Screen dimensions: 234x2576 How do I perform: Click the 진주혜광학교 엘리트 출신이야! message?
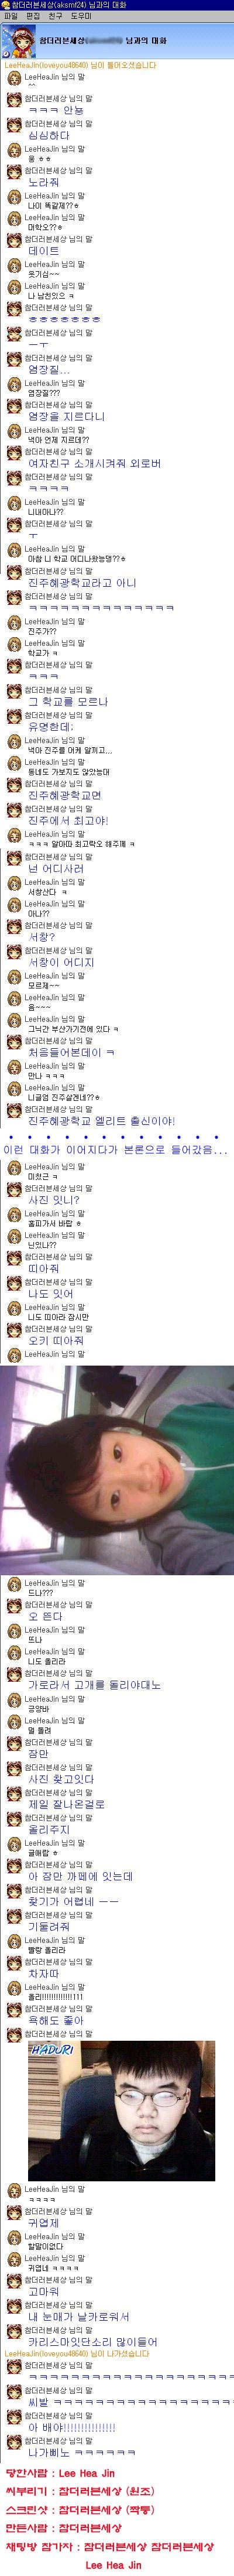[x=101, y=1121]
